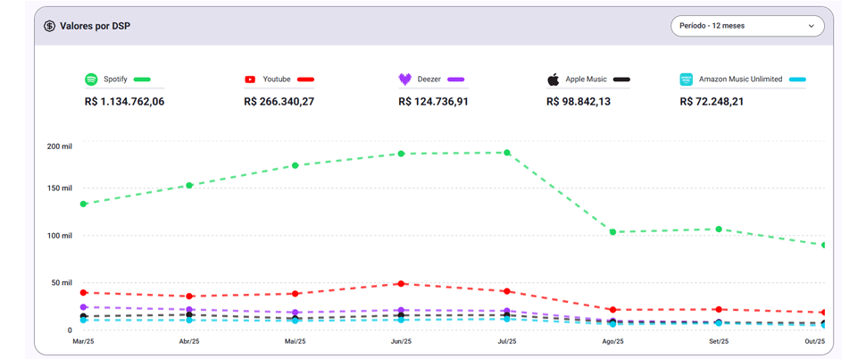Click the Spotify total R$ 1.134.762,06
866x359 pixels.
tap(124, 102)
